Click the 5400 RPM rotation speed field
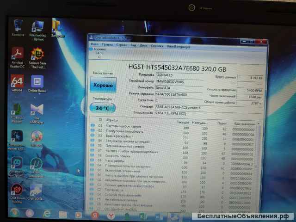Viewport: 296px width, 222px height. coord(250,91)
